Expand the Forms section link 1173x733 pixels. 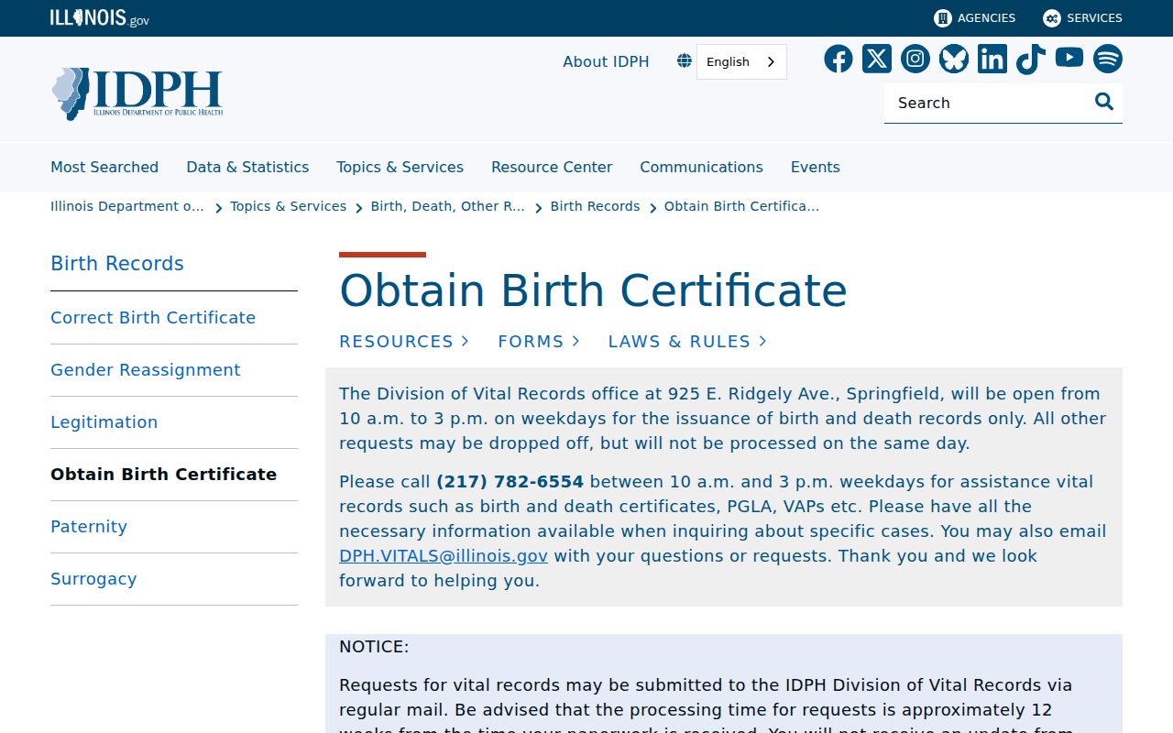pyautogui.click(x=539, y=341)
